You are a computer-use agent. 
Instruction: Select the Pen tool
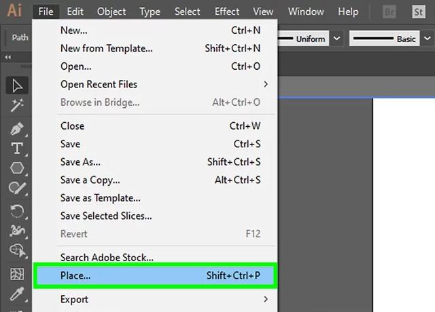[x=17, y=129]
